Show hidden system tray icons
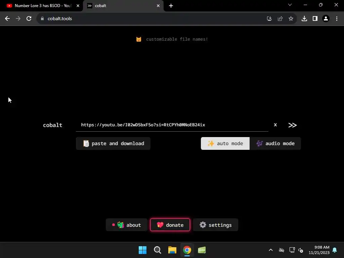This screenshot has width=344, height=258. point(271,250)
